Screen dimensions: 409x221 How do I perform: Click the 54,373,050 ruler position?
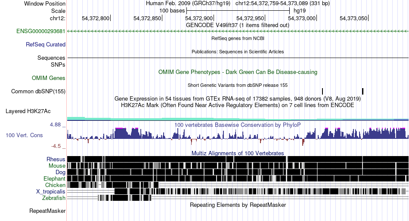(354, 18)
